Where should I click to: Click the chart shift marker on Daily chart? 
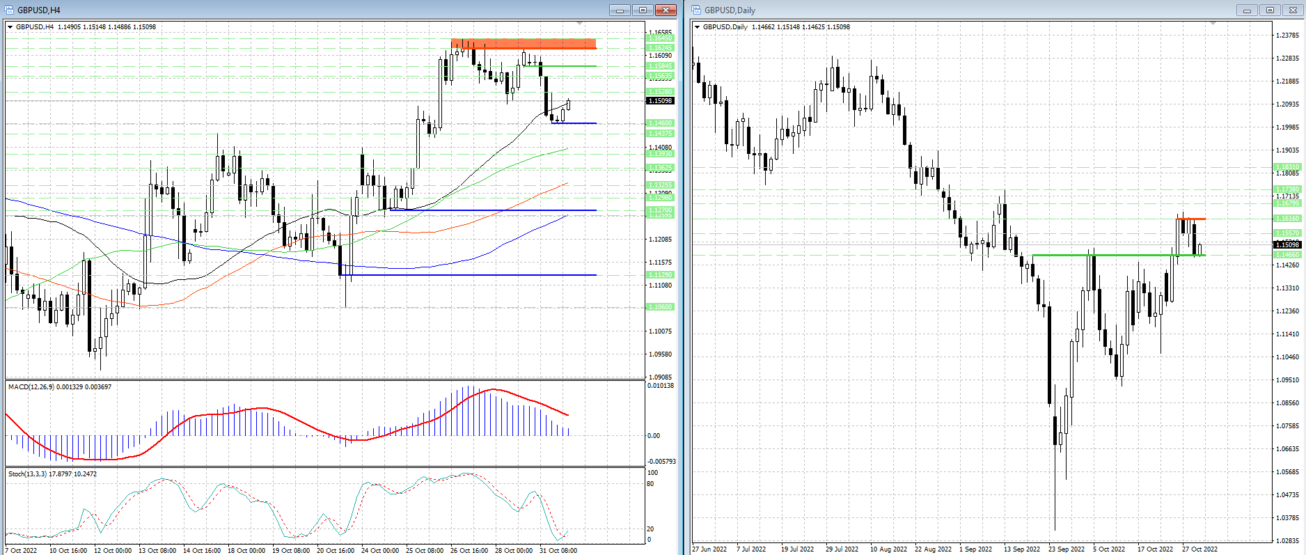[1213, 24]
